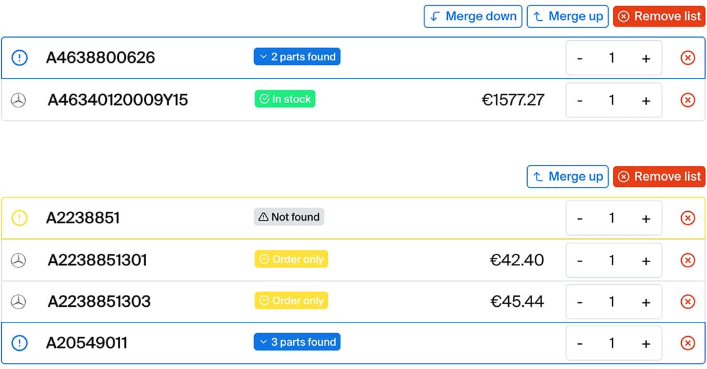Delete the A4638800626 row
Screen dimensions: 707x369
(688, 58)
